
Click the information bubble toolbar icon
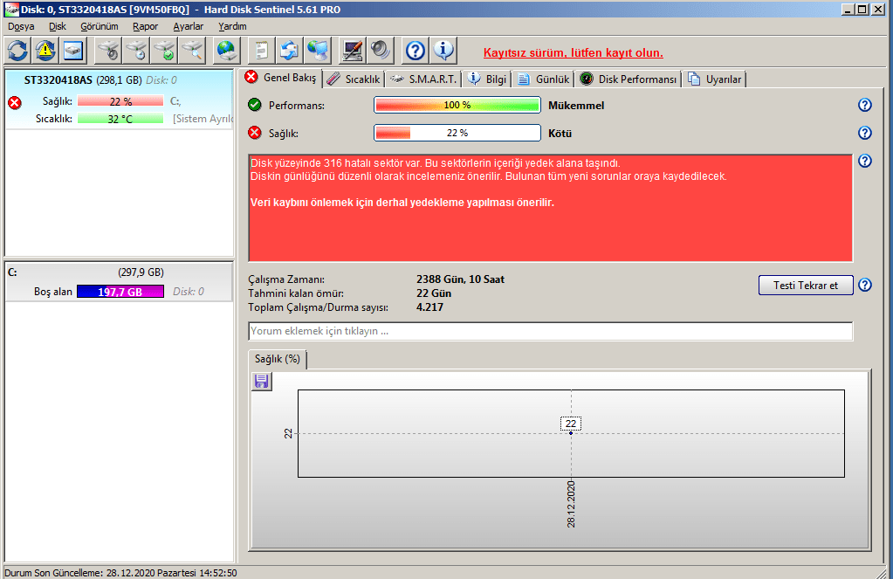pos(443,51)
